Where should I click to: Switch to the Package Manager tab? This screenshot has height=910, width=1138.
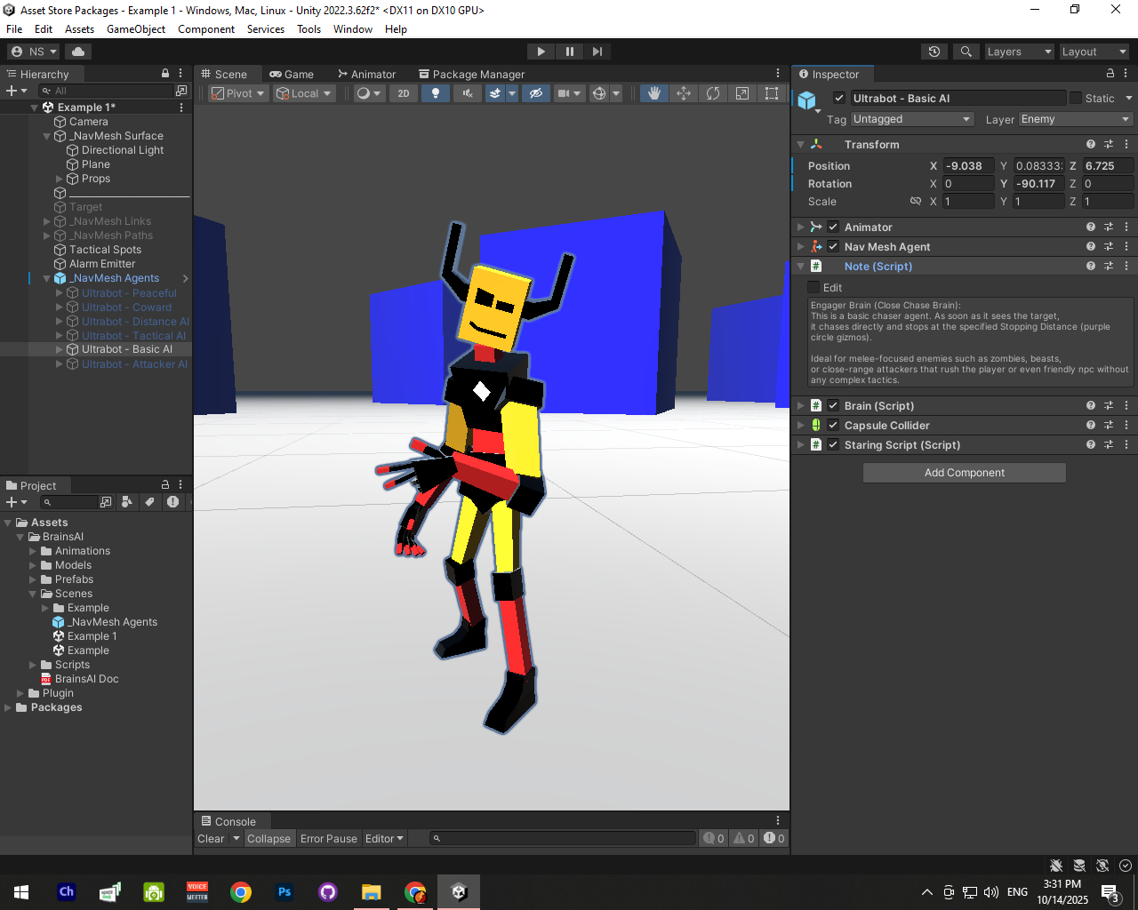pos(472,75)
